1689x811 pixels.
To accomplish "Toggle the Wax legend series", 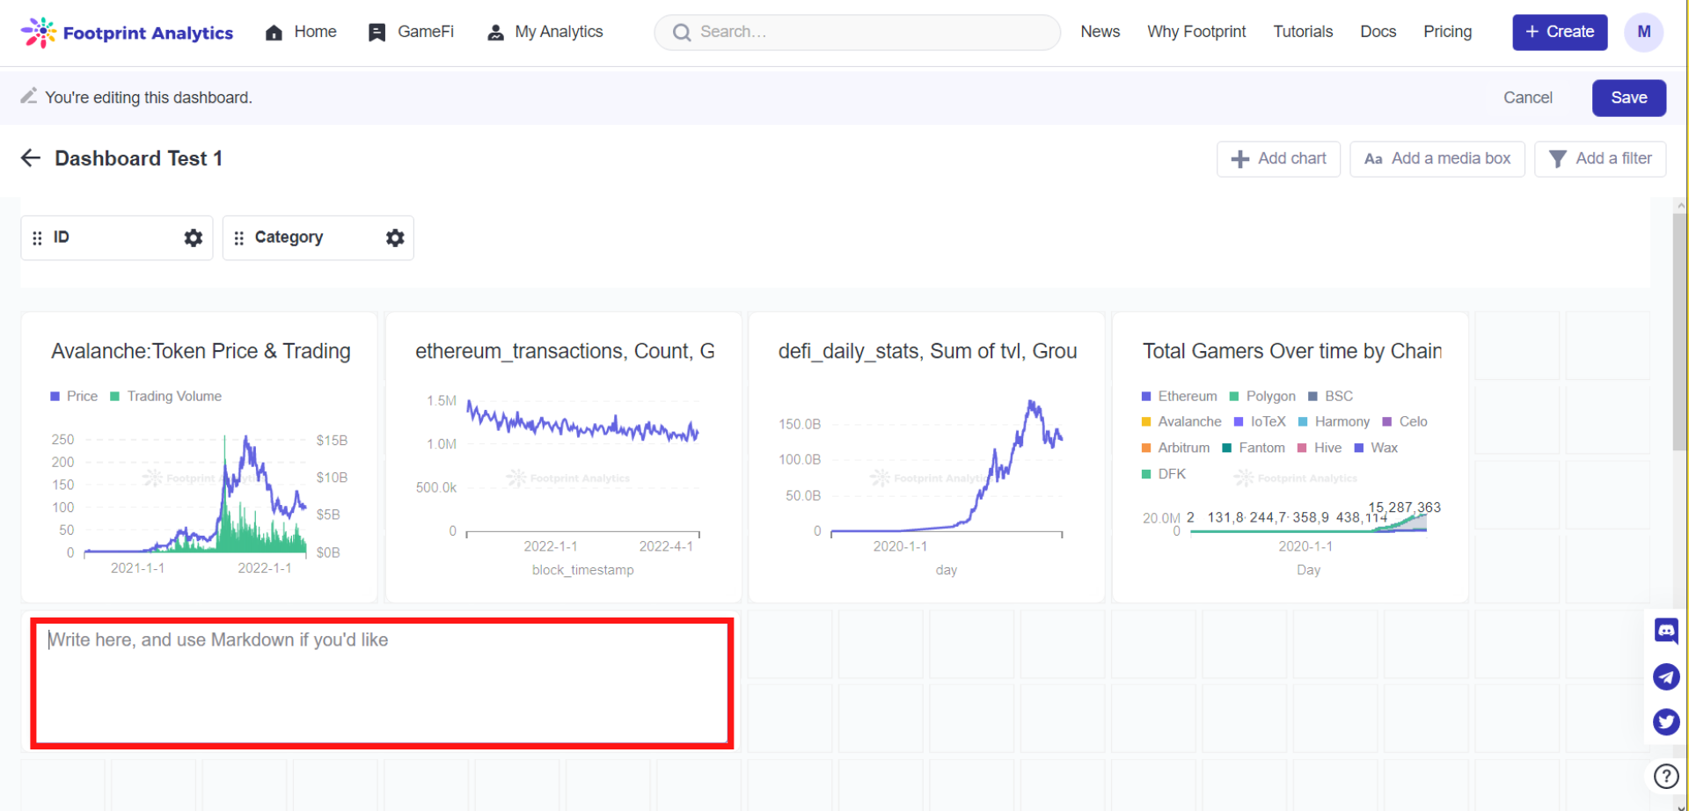I will [1376, 448].
